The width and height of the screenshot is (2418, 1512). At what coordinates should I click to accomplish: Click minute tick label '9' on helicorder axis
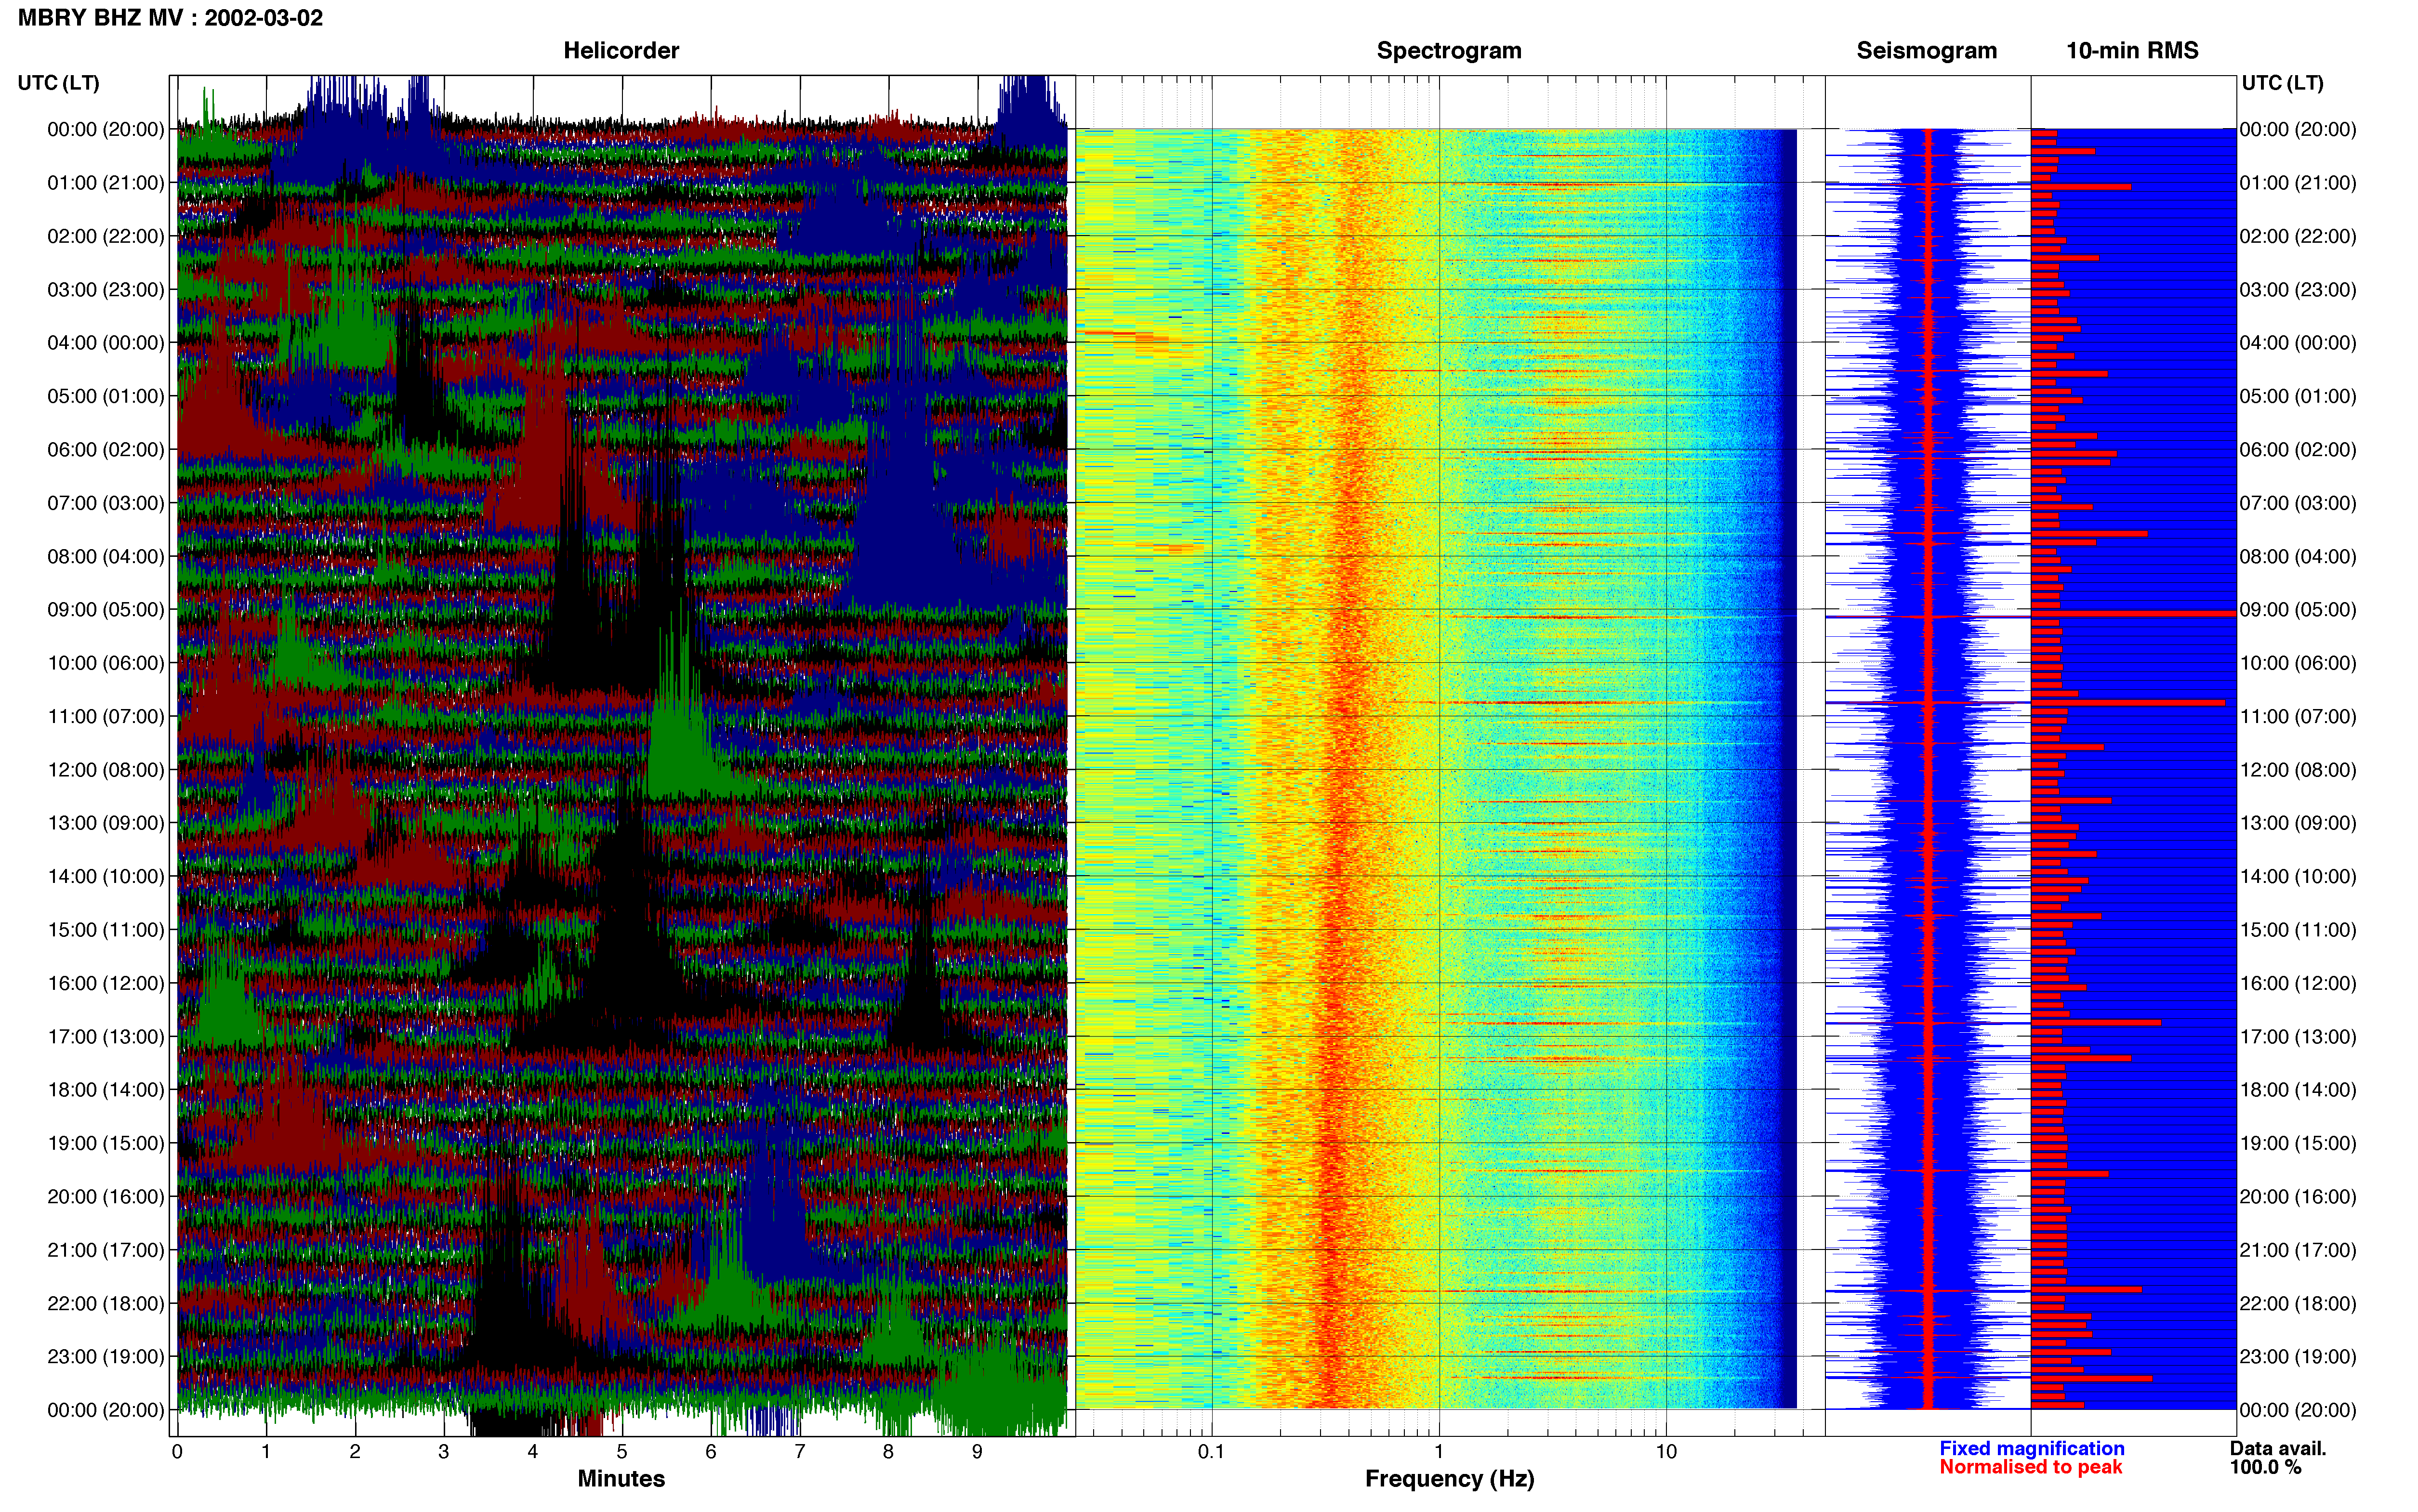(977, 1452)
